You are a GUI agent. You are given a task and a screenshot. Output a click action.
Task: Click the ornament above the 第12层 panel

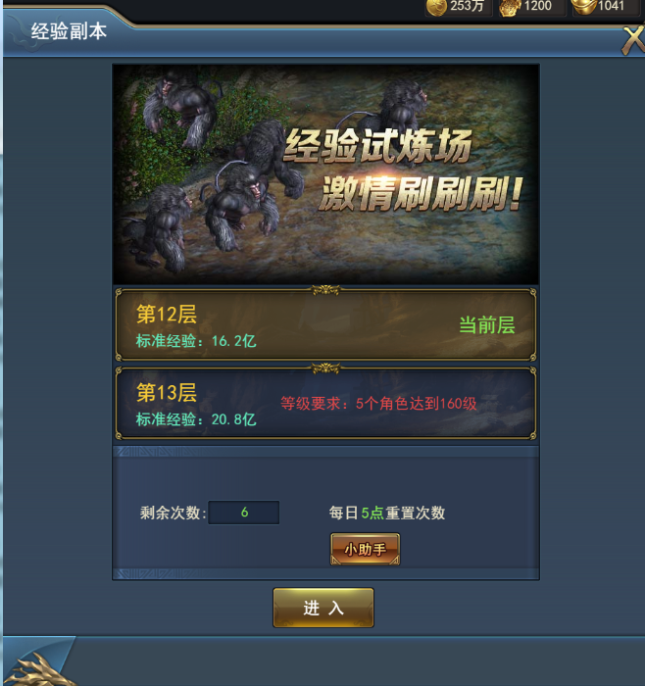[x=325, y=290]
